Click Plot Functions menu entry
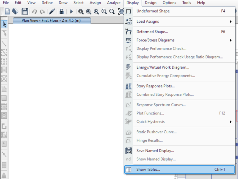This screenshot has height=179, width=238. click(180, 113)
